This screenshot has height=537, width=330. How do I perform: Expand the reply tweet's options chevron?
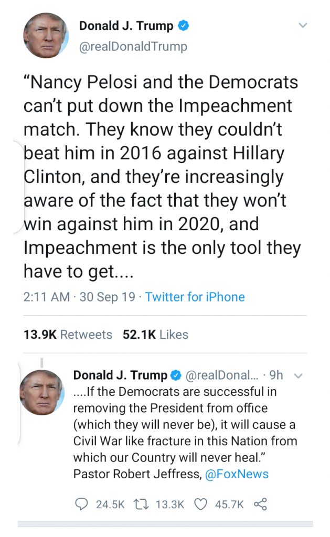[x=299, y=375]
